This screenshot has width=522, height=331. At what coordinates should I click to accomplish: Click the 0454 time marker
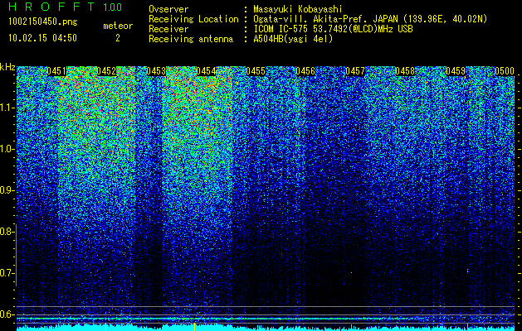pyautogui.click(x=206, y=71)
